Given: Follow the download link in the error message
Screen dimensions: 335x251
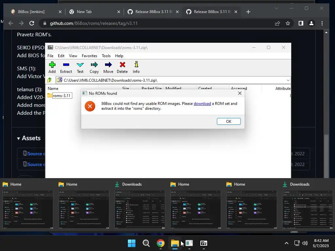Looking at the screenshot, I should 202,104.
